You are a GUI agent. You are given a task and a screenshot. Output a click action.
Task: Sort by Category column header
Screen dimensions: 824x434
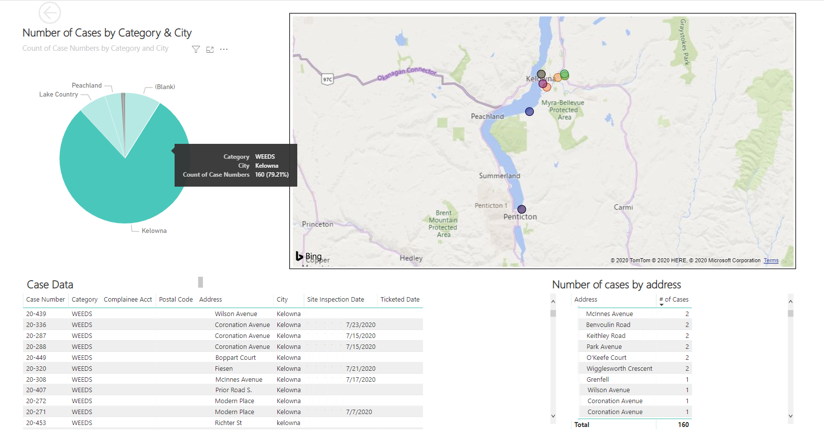tap(84, 300)
